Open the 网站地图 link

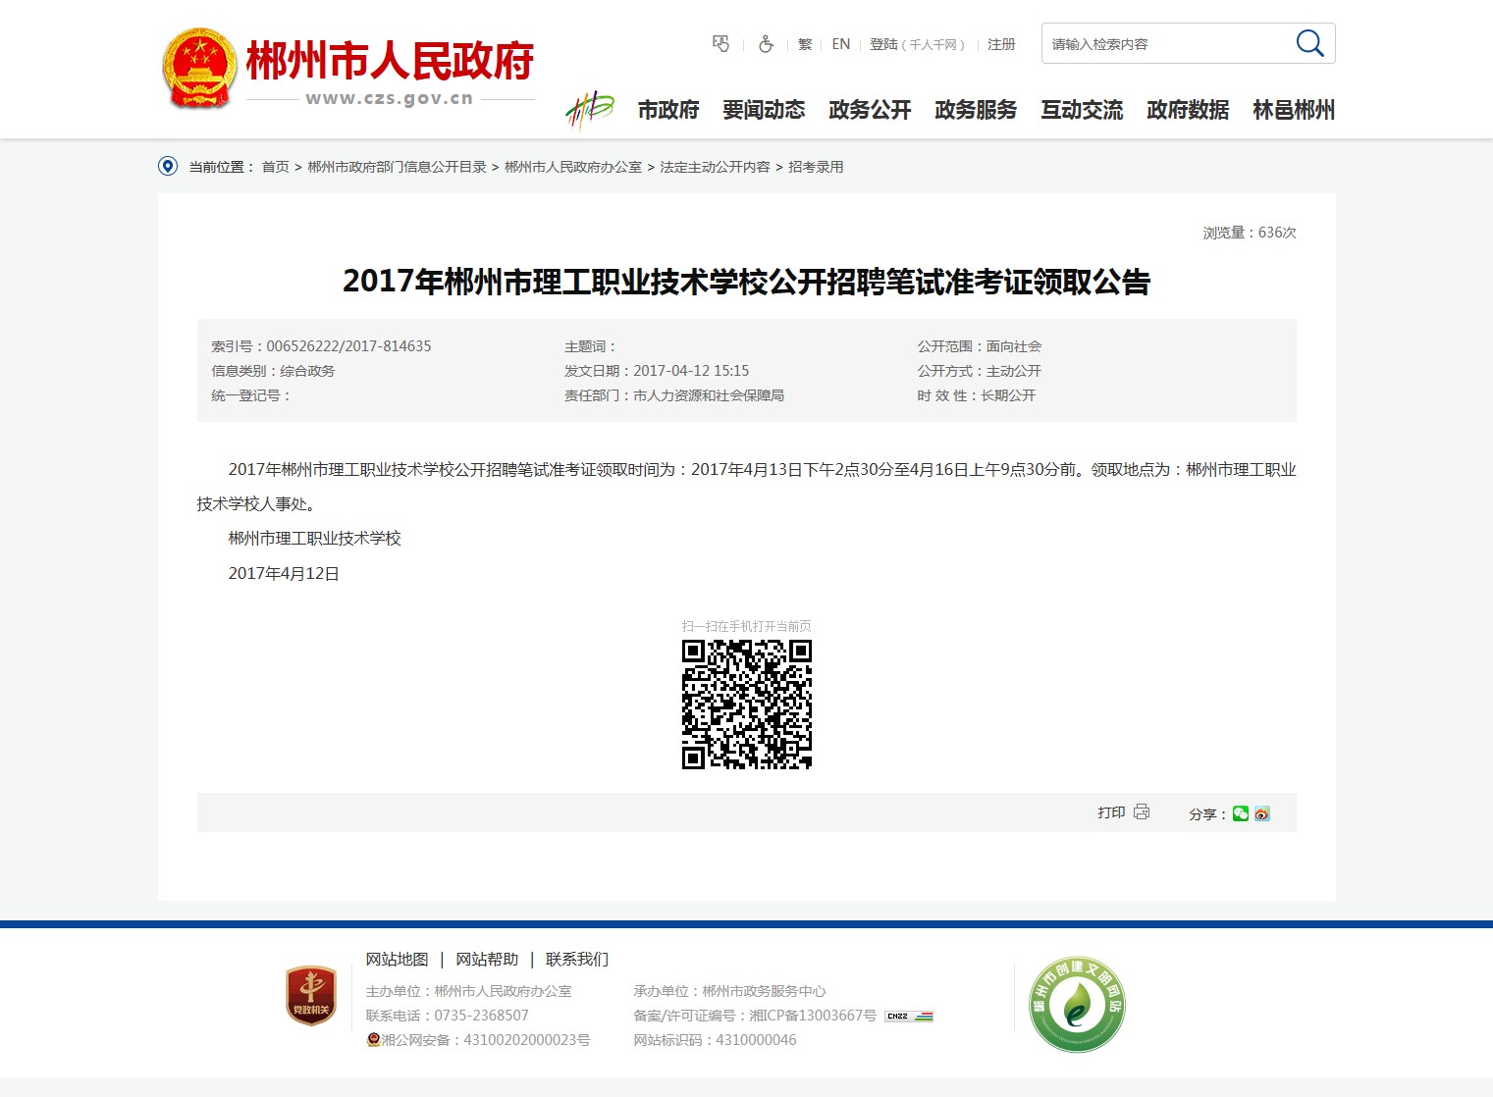pos(397,959)
